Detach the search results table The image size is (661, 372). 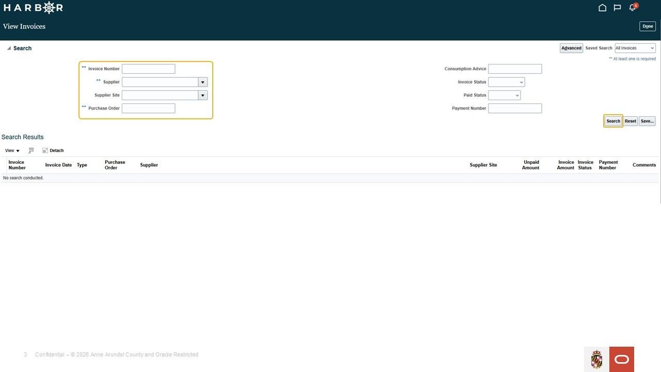pos(53,150)
